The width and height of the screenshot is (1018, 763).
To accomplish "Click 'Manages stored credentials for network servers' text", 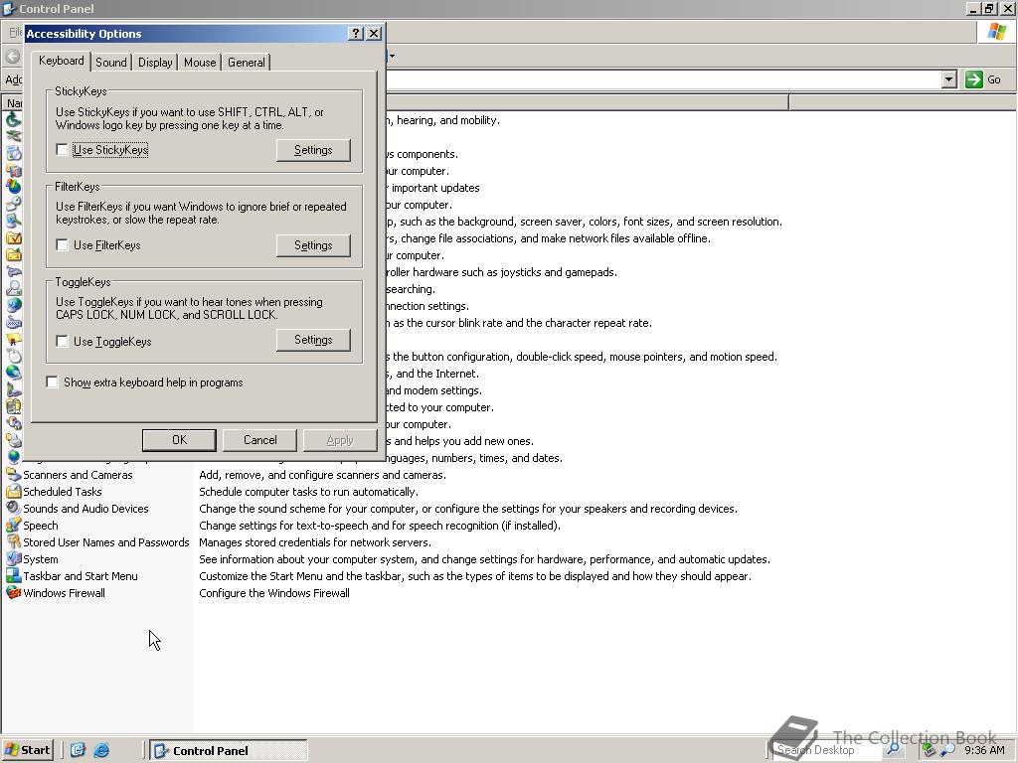I will 315,542.
